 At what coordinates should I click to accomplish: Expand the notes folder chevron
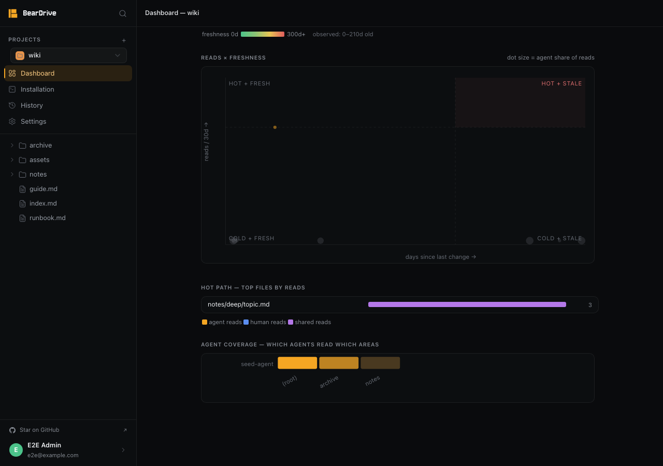(x=12, y=174)
